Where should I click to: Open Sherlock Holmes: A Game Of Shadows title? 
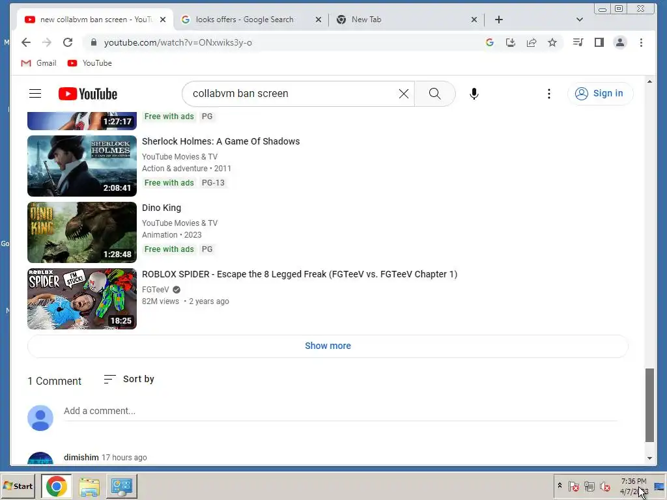click(x=221, y=141)
